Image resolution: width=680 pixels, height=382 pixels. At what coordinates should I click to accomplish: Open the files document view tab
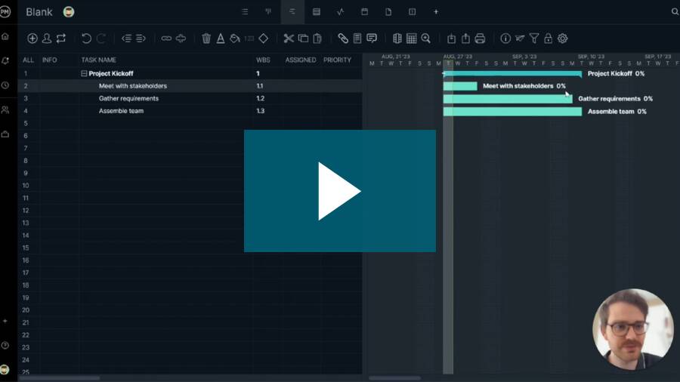coord(388,11)
